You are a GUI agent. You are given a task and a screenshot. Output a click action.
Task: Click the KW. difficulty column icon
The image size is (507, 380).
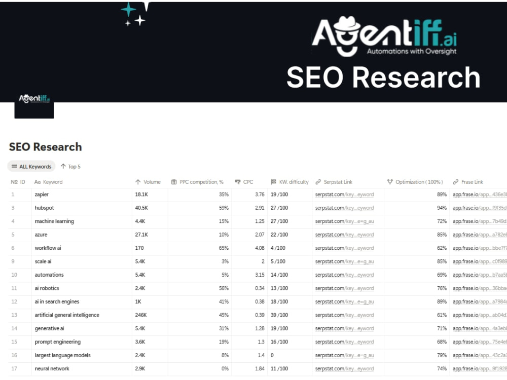pos(274,182)
